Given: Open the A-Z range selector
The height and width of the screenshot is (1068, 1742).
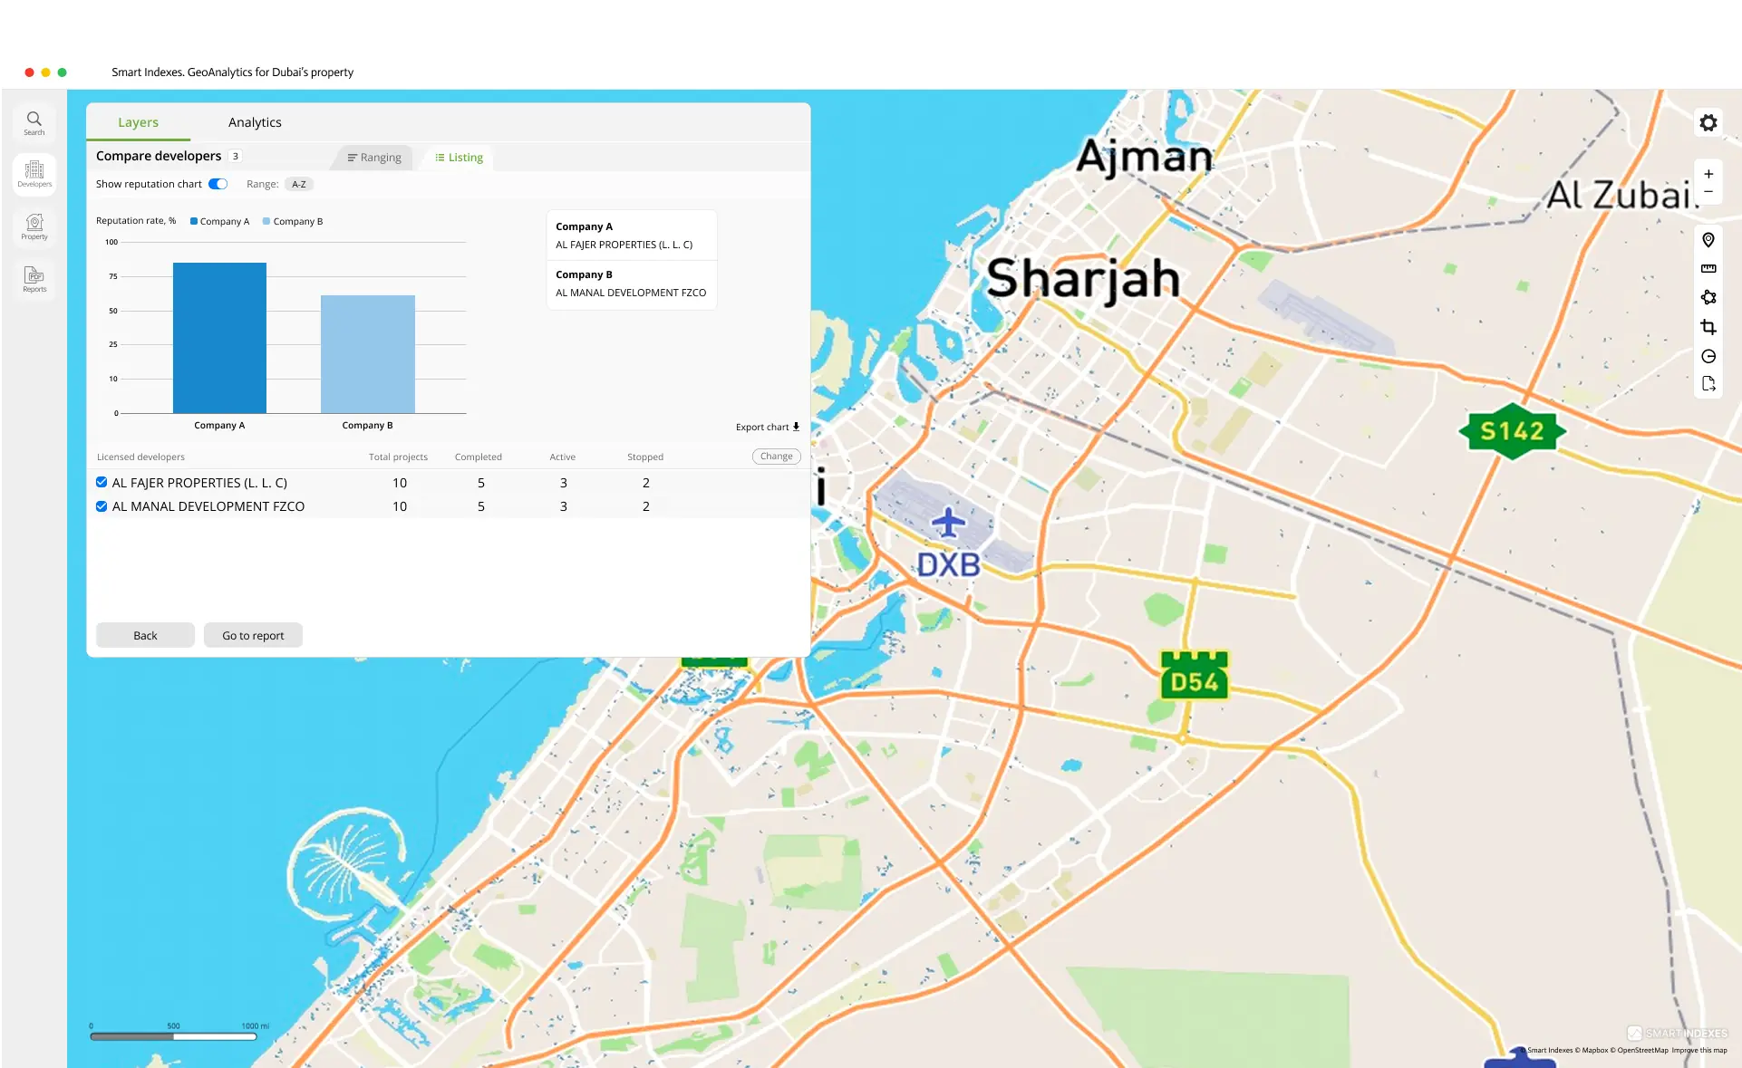Looking at the screenshot, I should point(299,184).
